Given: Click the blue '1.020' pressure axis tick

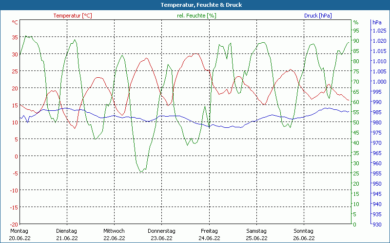Looking at the screenshot, I should pos(379,41).
